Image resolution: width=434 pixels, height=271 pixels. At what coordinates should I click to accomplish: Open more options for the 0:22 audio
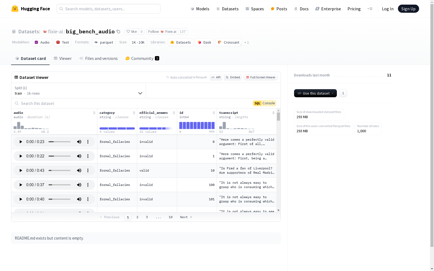[88, 156]
